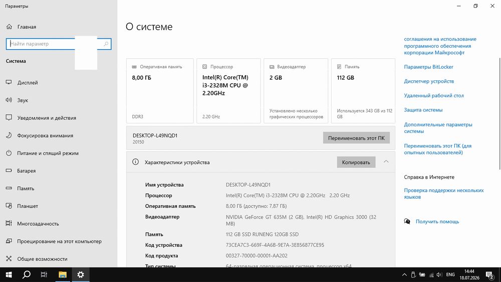Viewport: 501px width, 282px height.
Task: Open the Windows Start menu
Action: tap(9, 274)
